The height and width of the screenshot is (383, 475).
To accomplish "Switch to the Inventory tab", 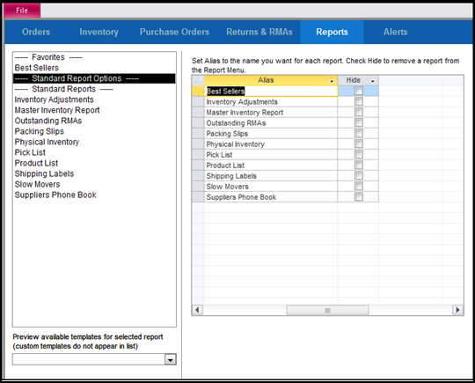I will click(x=99, y=32).
